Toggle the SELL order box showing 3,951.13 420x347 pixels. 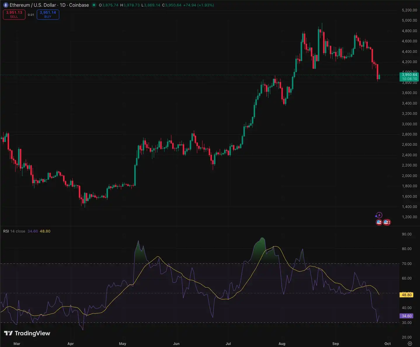(14, 14)
